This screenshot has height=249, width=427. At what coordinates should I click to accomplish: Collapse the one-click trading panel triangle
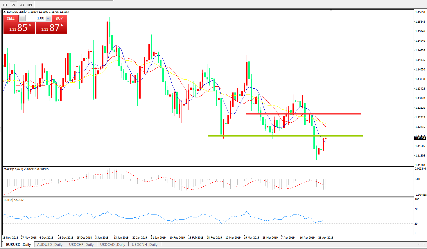(5, 12)
